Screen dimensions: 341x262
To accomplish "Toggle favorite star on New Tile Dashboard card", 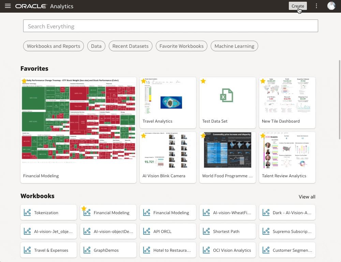I will (x=263, y=81).
